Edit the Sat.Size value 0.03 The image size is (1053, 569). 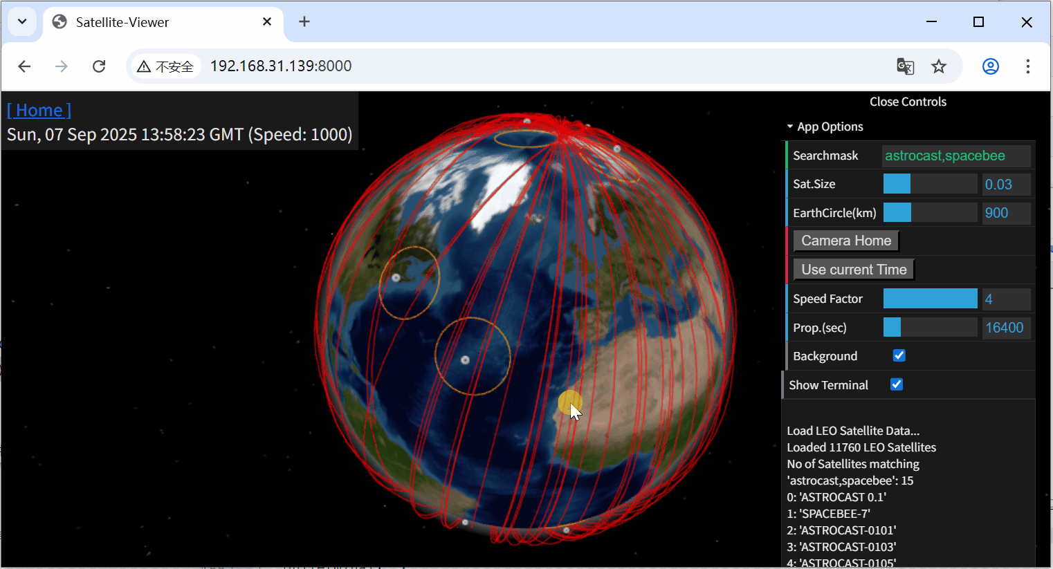coord(1007,185)
